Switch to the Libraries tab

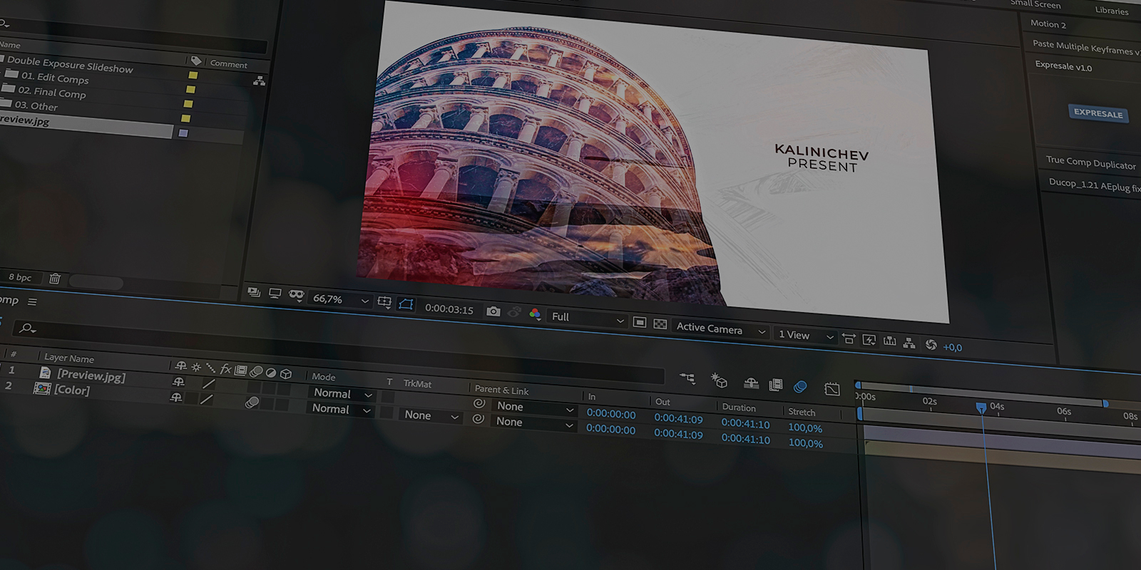1112,10
